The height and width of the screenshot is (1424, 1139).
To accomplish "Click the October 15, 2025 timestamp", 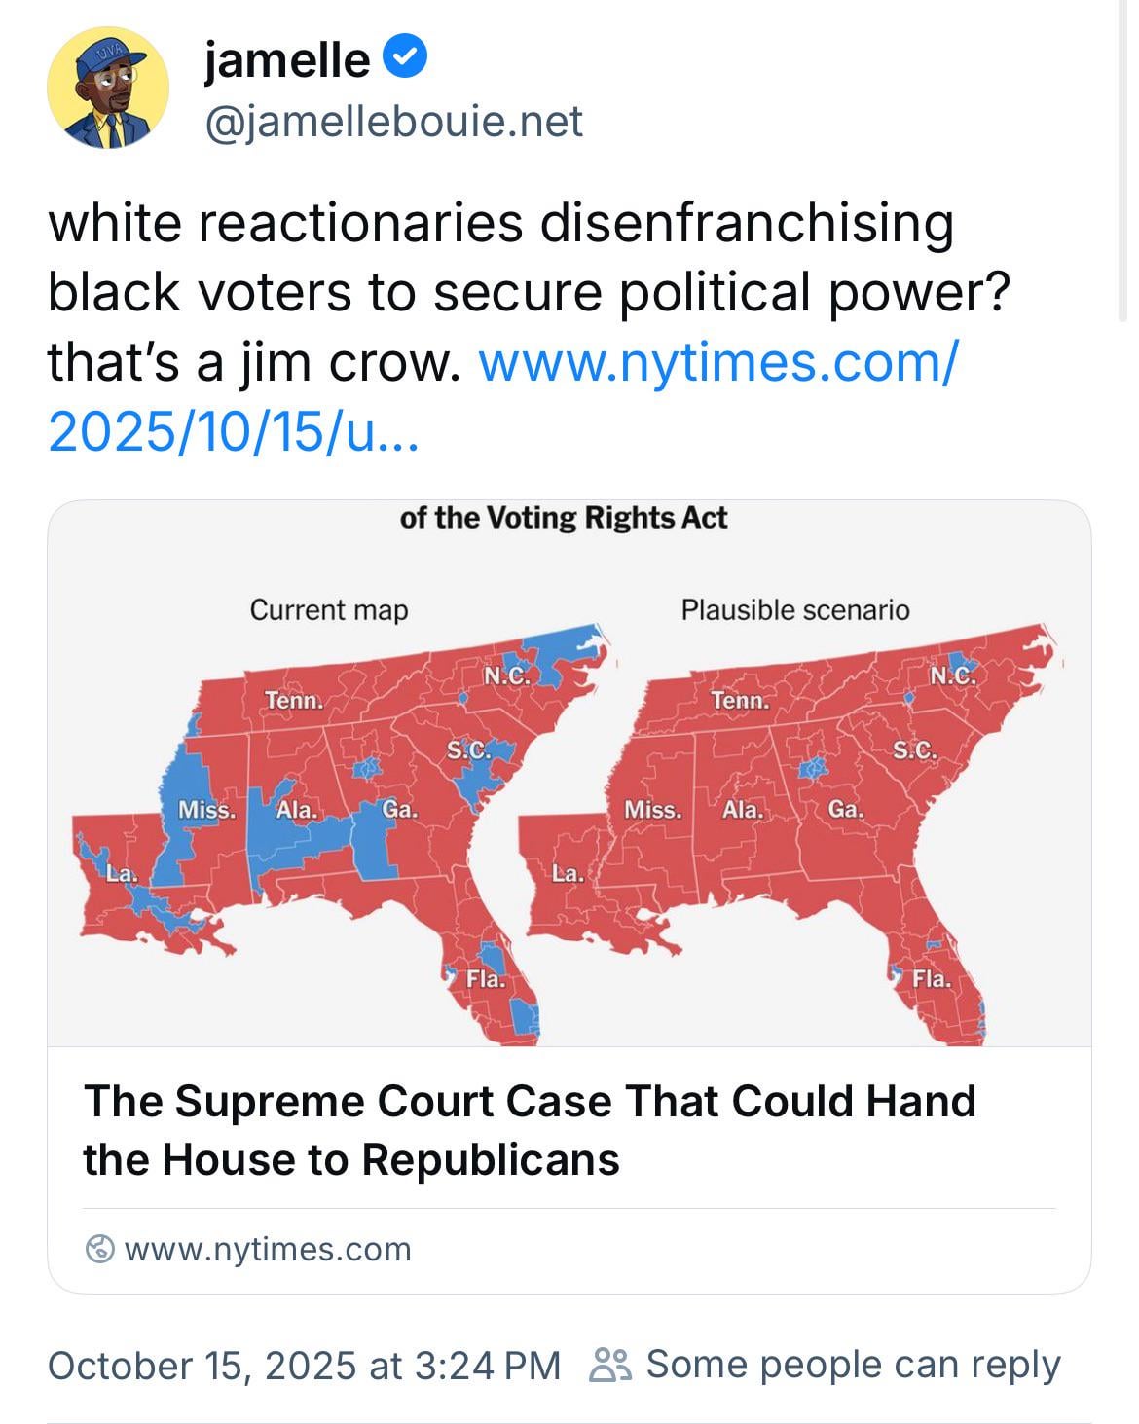I will [x=304, y=1365].
